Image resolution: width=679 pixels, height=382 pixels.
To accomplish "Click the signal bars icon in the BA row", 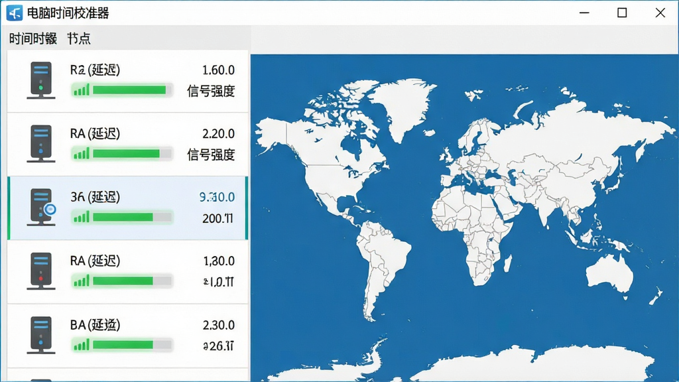I will (x=82, y=345).
